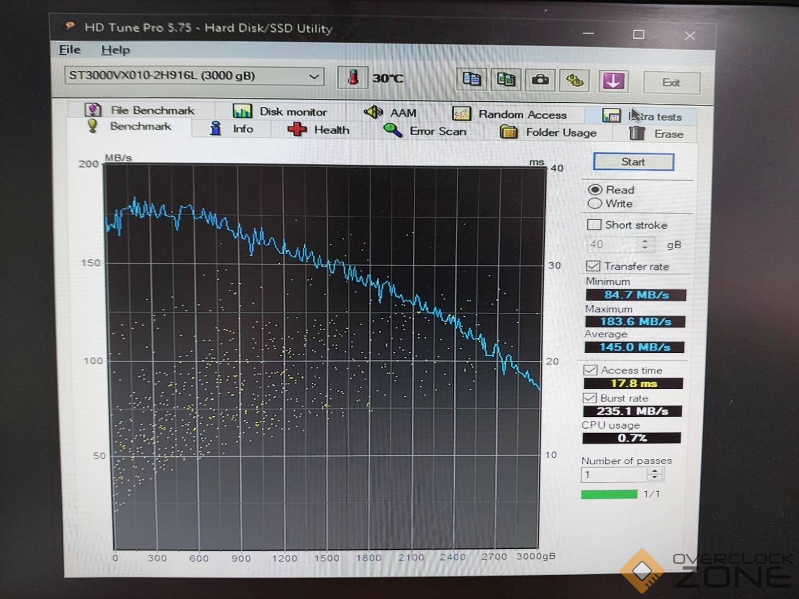Switch to the Folder Usage tab
799x599 pixels.
point(549,132)
